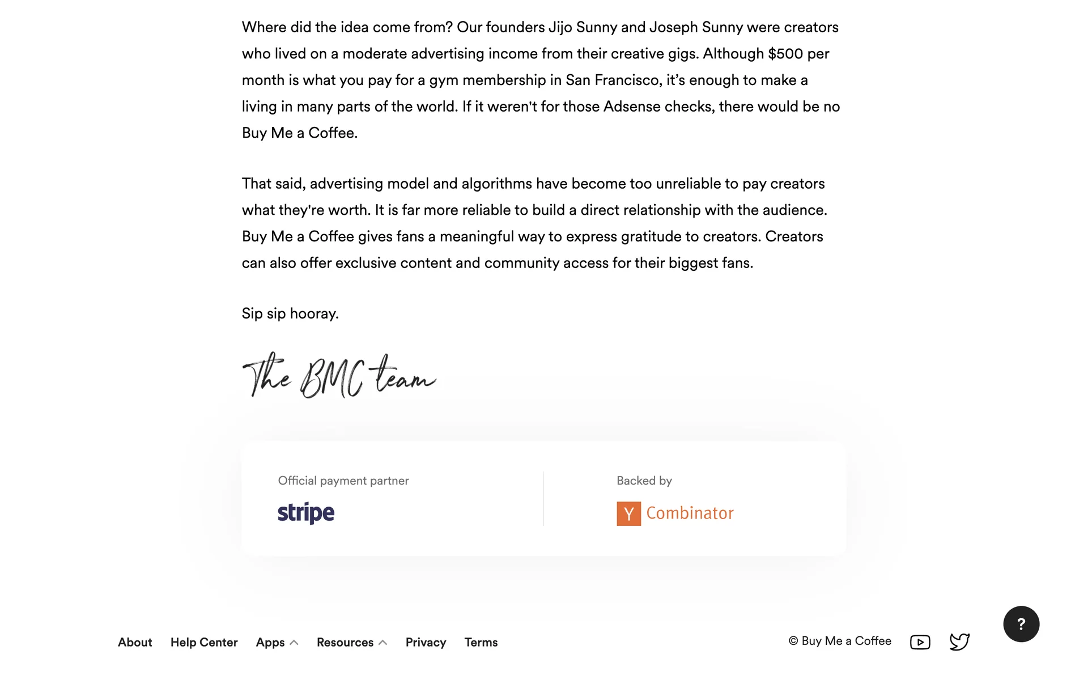1088x680 pixels.
Task: Click the paragraph mentioning Jijo Sunny
Action: click(541, 80)
